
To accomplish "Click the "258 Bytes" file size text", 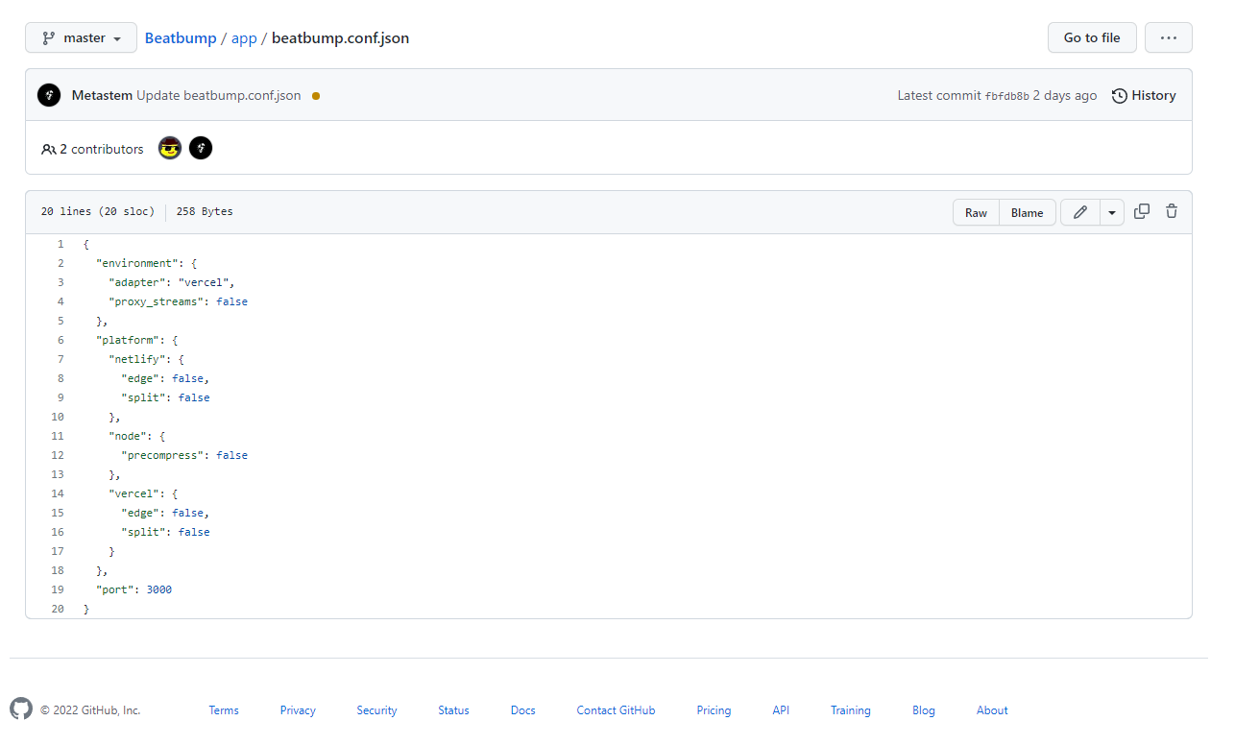I will pos(205,211).
